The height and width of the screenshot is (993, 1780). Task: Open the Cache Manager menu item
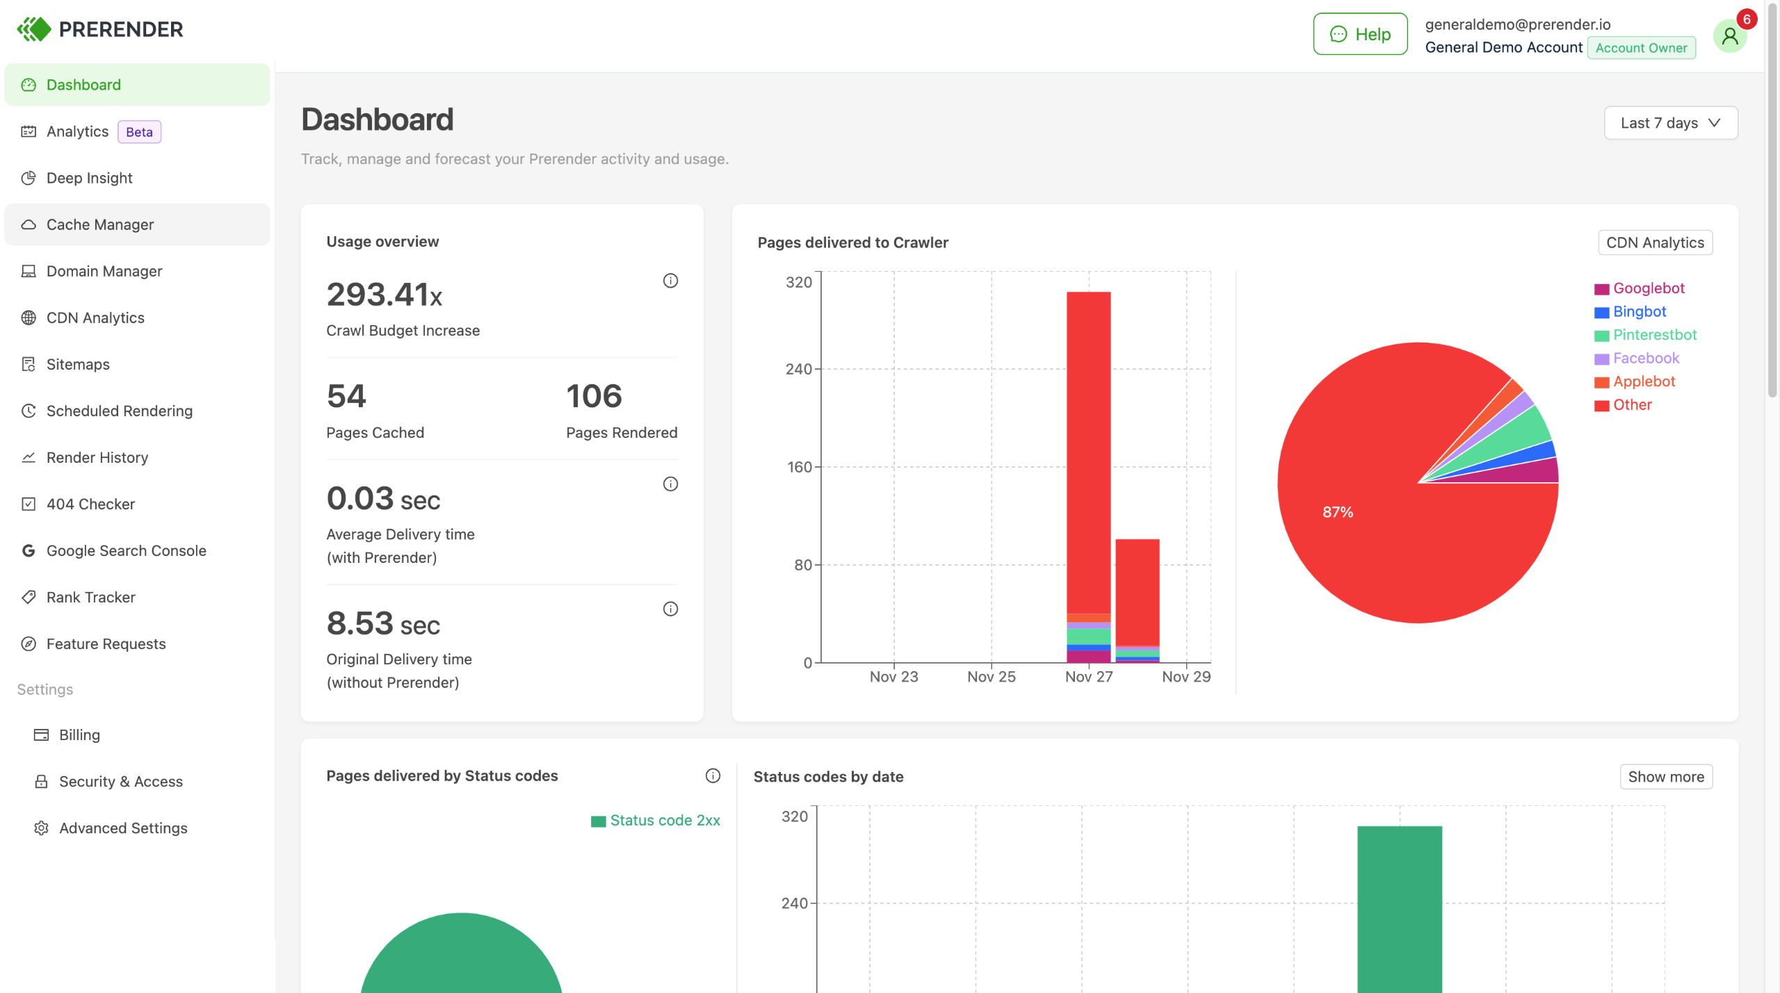(100, 224)
